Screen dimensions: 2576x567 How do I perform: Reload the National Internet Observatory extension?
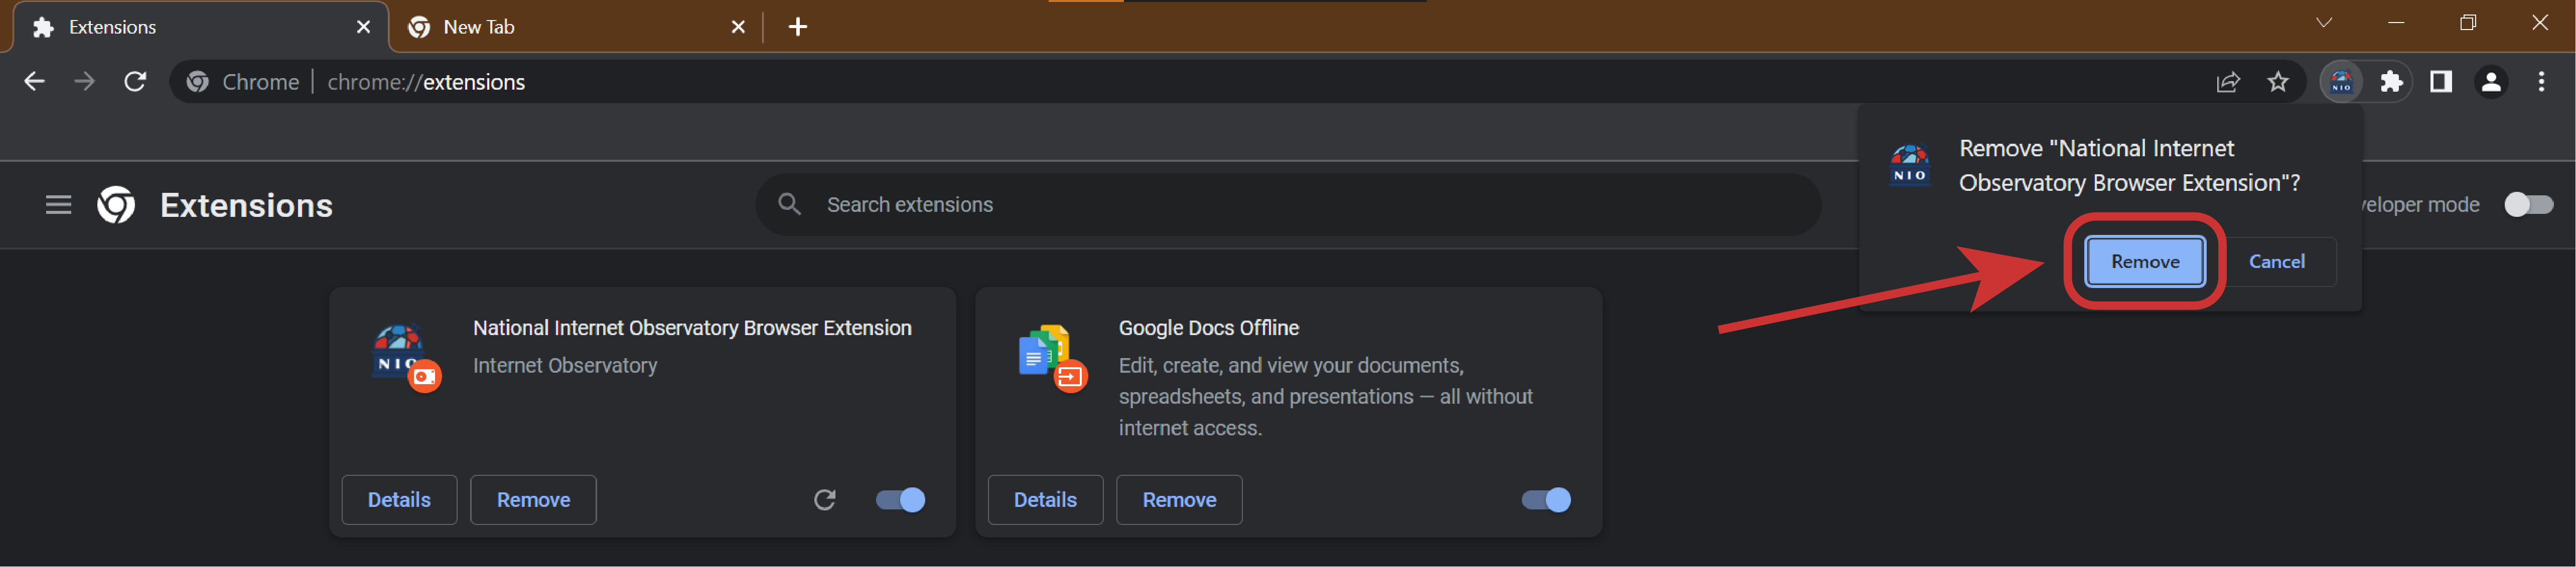(824, 499)
